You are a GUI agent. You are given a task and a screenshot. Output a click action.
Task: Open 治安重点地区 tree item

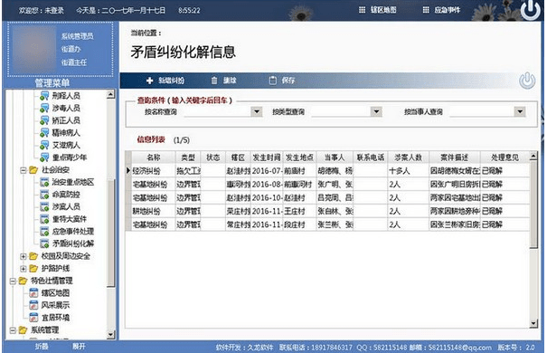(73, 182)
